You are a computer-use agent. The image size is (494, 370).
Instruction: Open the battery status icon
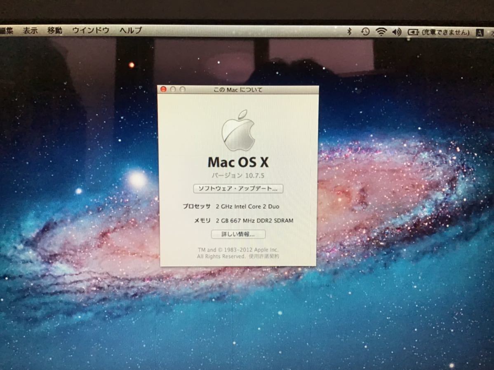click(x=413, y=32)
